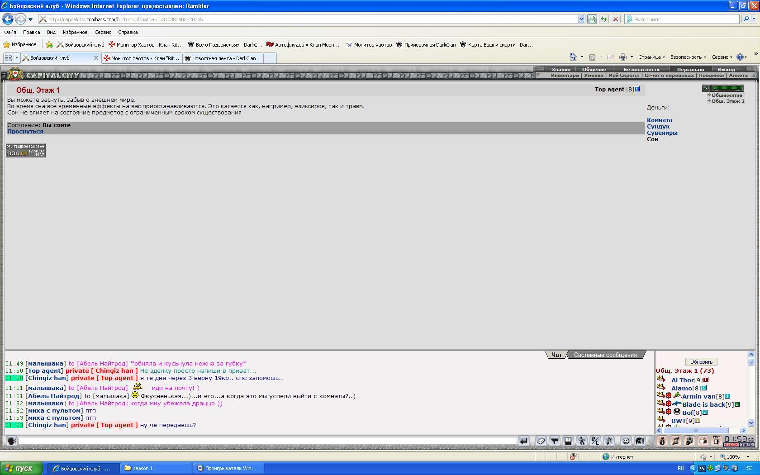Switch to Новостная лента - DarkClan tab
This screenshot has width=760, height=475.
(223, 58)
